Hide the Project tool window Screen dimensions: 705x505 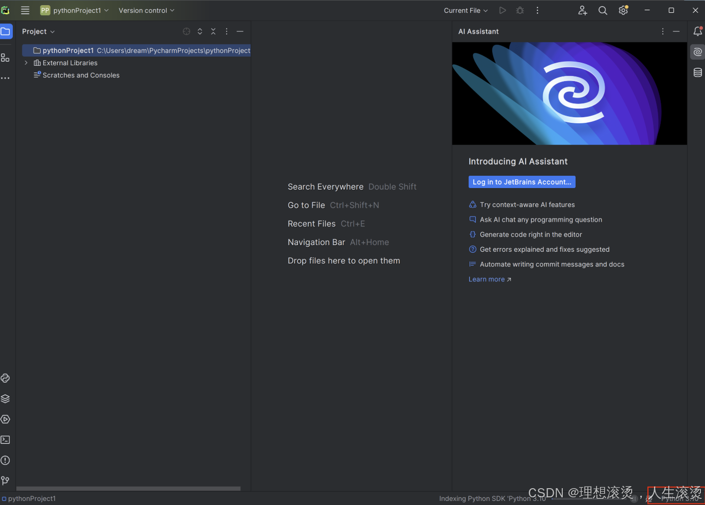(x=240, y=32)
